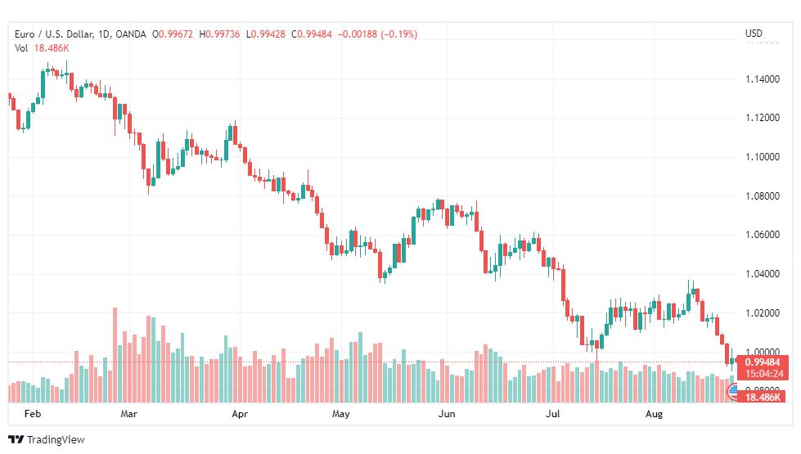Click the TradingView logo
This screenshot has width=801, height=454.
(x=16, y=439)
